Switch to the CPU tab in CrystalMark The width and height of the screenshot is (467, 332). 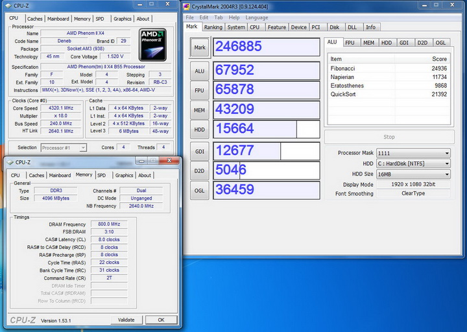(255, 27)
